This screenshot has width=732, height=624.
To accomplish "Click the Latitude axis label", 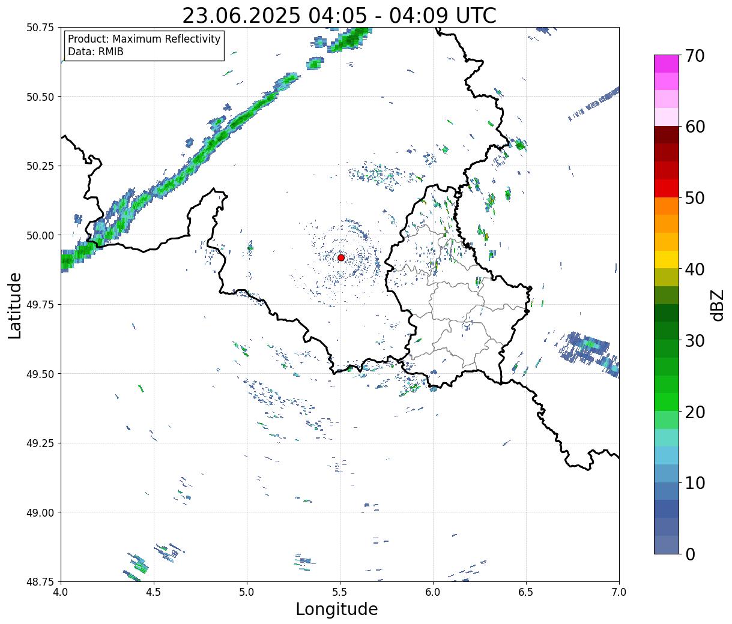I will pyautogui.click(x=15, y=305).
